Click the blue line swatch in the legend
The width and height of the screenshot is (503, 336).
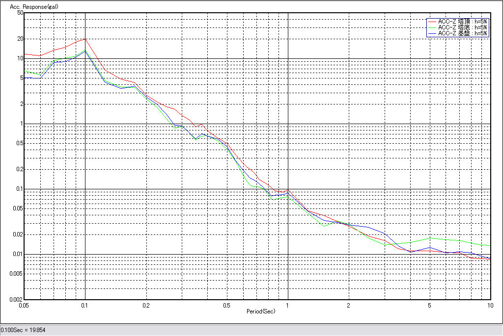point(432,33)
